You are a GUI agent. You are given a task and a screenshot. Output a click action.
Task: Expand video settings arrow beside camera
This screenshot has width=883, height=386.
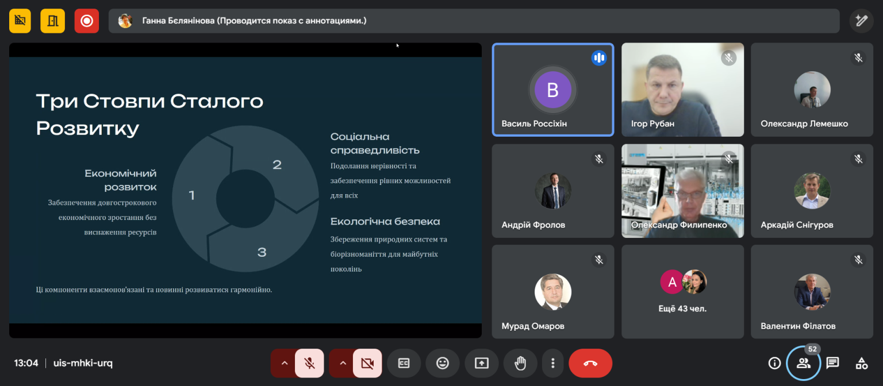[343, 363]
